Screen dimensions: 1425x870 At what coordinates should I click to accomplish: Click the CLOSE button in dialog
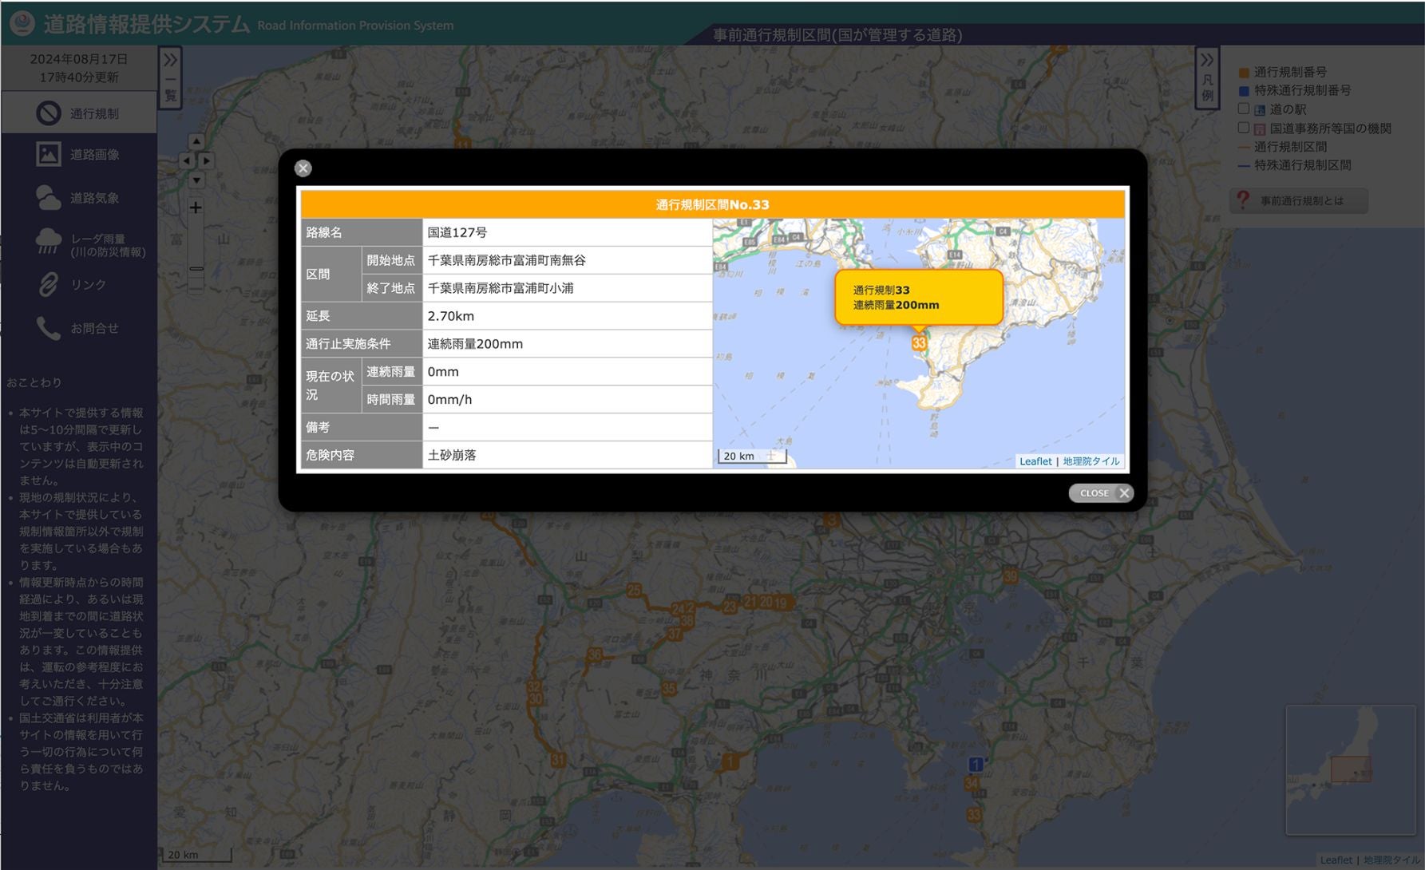[x=1101, y=493]
